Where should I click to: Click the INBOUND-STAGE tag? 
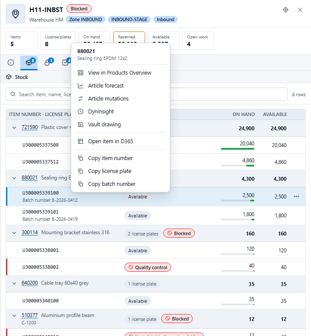129,19
